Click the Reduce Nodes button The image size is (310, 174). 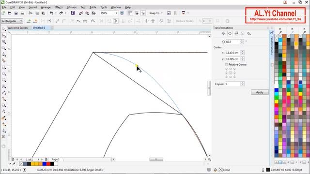pyautogui.click(x=185, y=21)
